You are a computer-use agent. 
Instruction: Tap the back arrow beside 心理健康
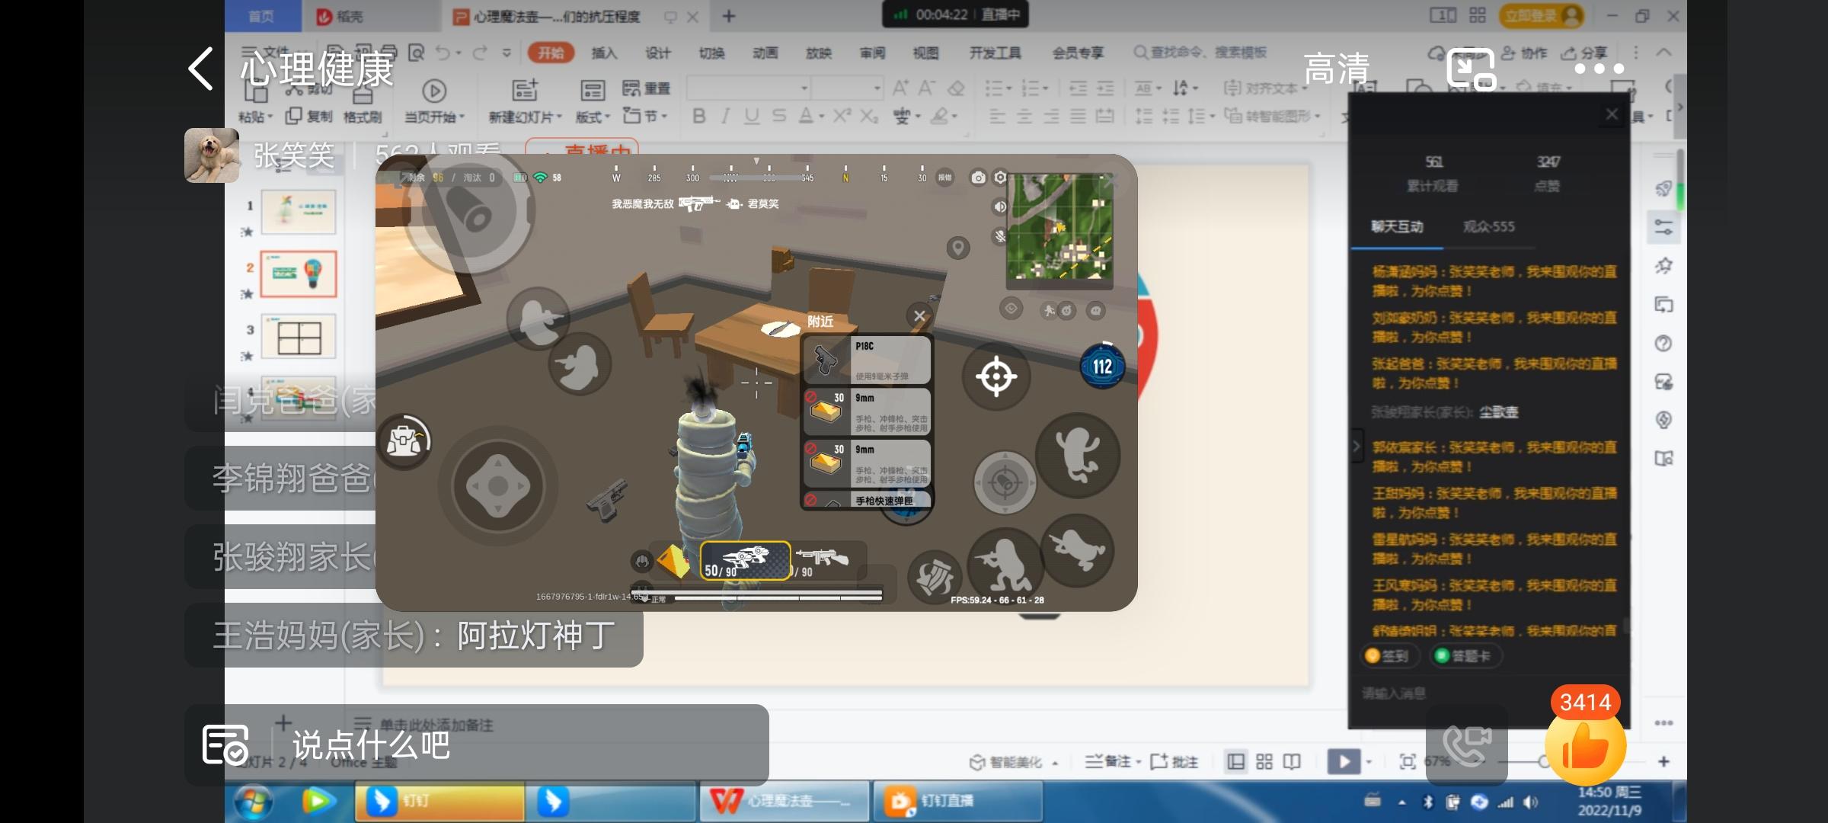[200, 69]
